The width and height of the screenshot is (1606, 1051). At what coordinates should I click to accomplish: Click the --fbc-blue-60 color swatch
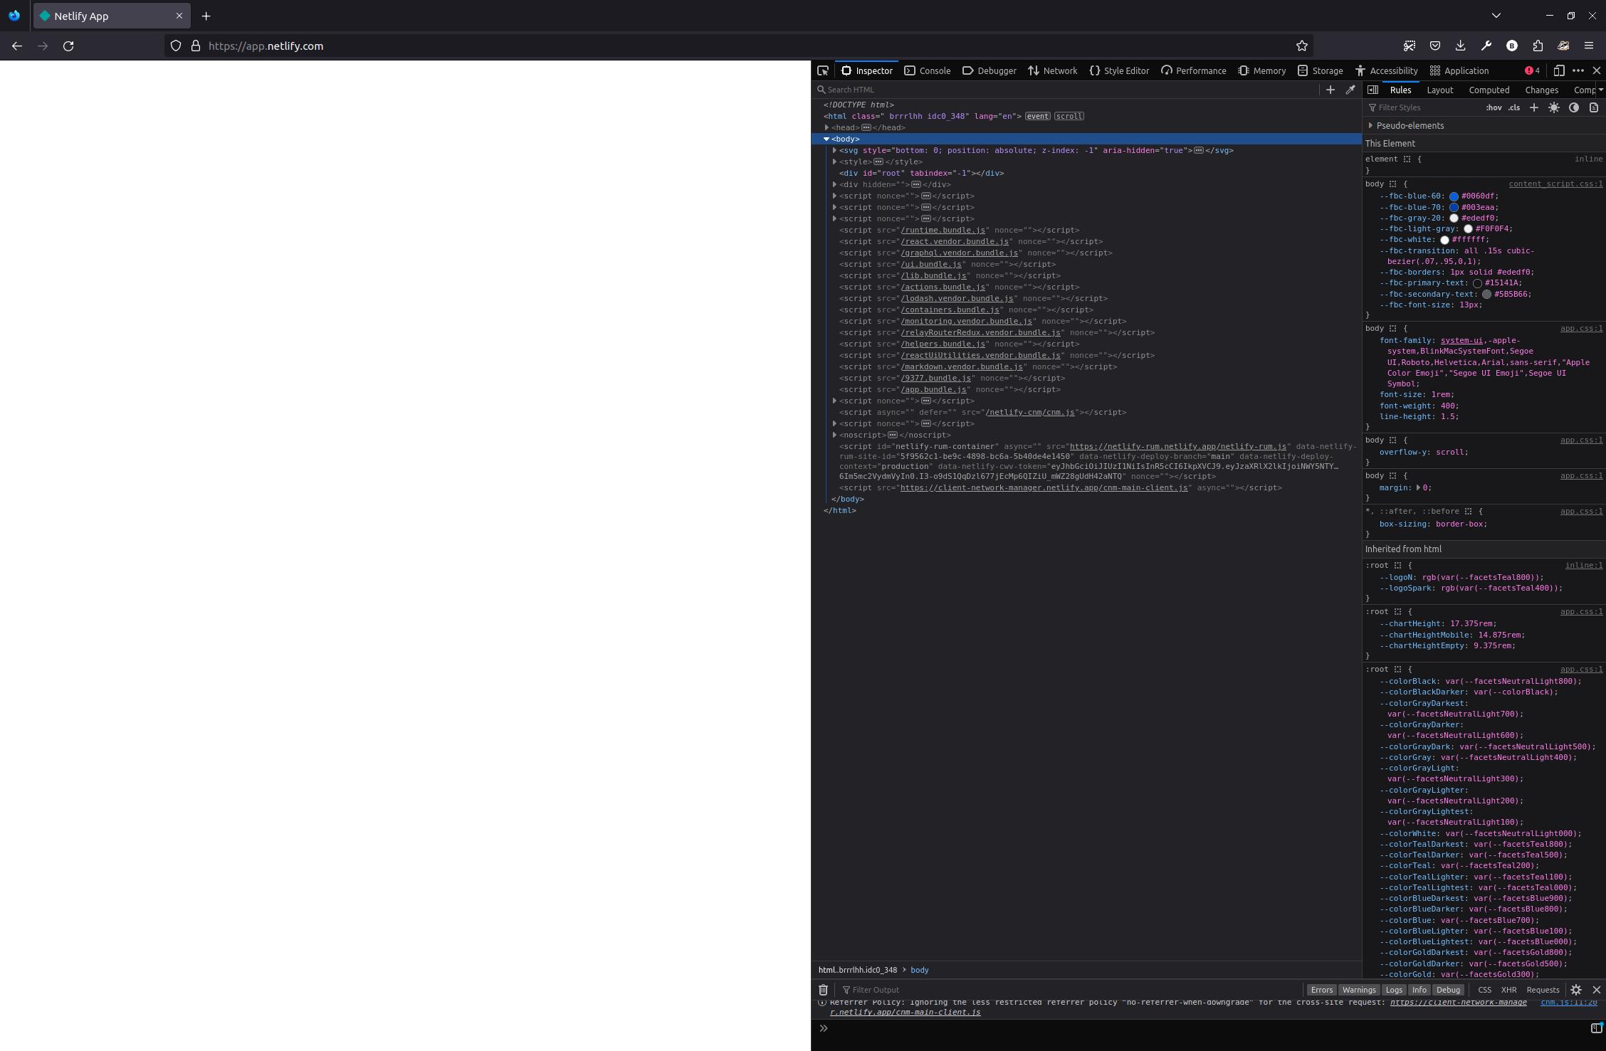pyautogui.click(x=1454, y=196)
